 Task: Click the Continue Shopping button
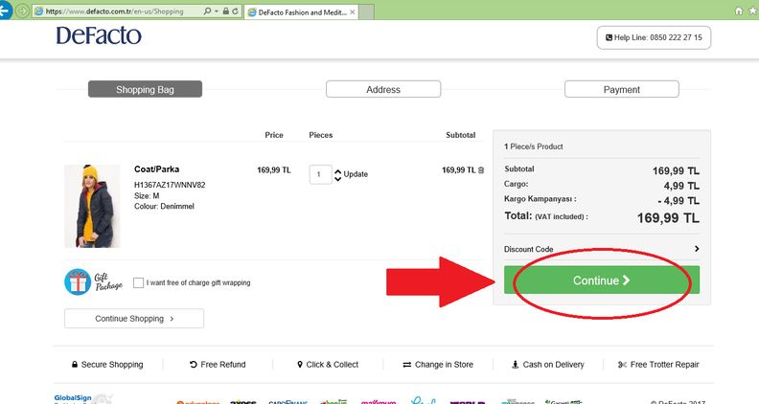pos(134,319)
